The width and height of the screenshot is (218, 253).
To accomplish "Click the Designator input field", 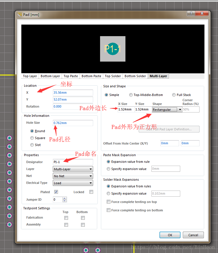I will pyautogui.click(x=73, y=162).
